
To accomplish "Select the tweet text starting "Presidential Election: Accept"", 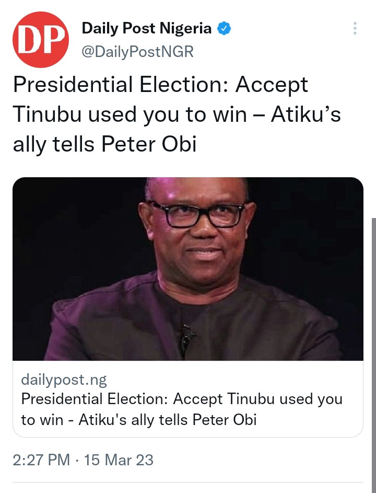I will point(177,114).
